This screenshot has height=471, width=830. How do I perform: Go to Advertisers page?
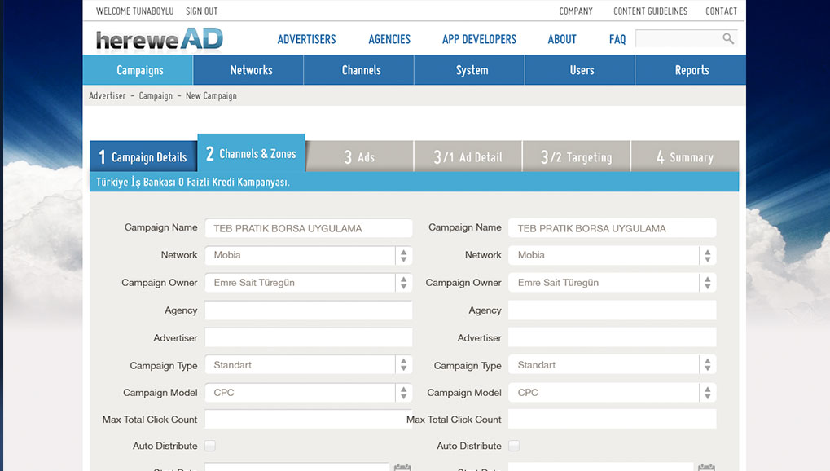306,39
